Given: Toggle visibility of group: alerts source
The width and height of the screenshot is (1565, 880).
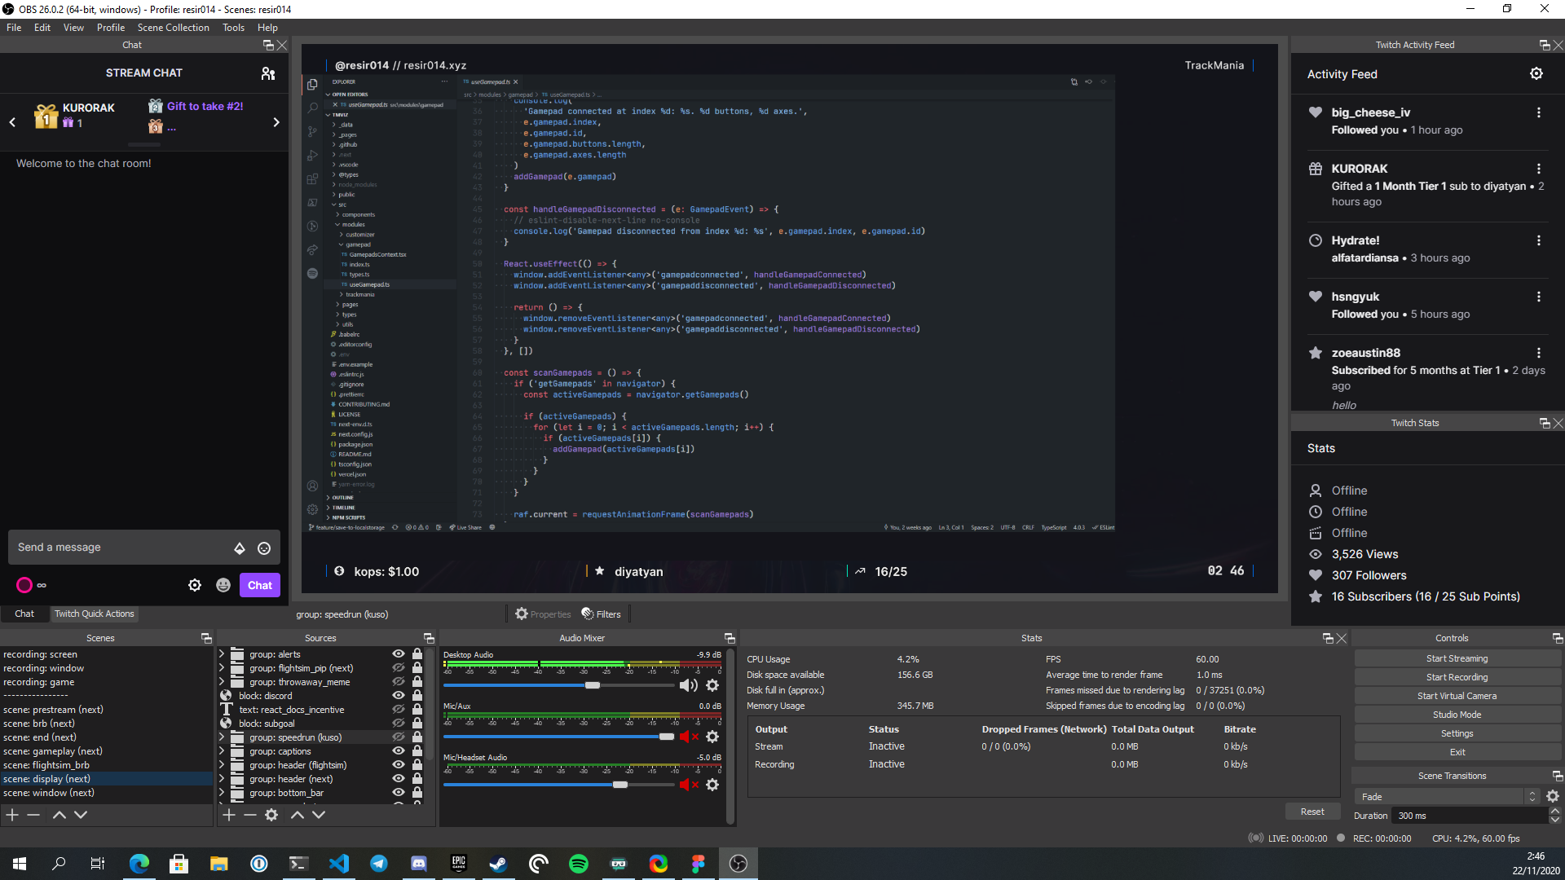Looking at the screenshot, I should point(399,654).
